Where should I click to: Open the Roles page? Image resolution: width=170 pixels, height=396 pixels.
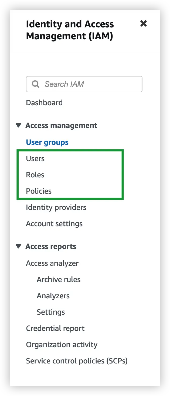click(x=35, y=175)
